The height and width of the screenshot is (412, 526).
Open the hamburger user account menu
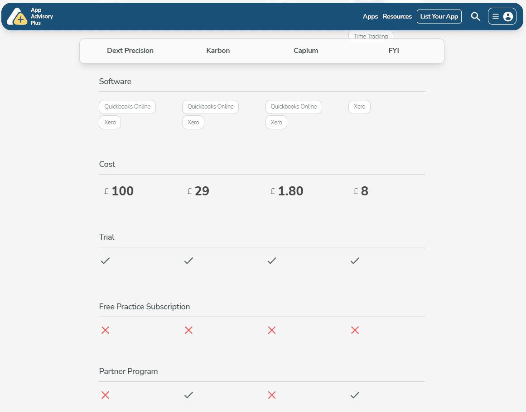click(502, 17)
